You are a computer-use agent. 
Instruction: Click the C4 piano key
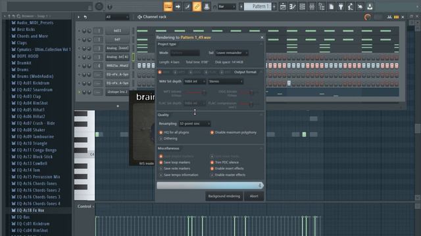point(85,155)
